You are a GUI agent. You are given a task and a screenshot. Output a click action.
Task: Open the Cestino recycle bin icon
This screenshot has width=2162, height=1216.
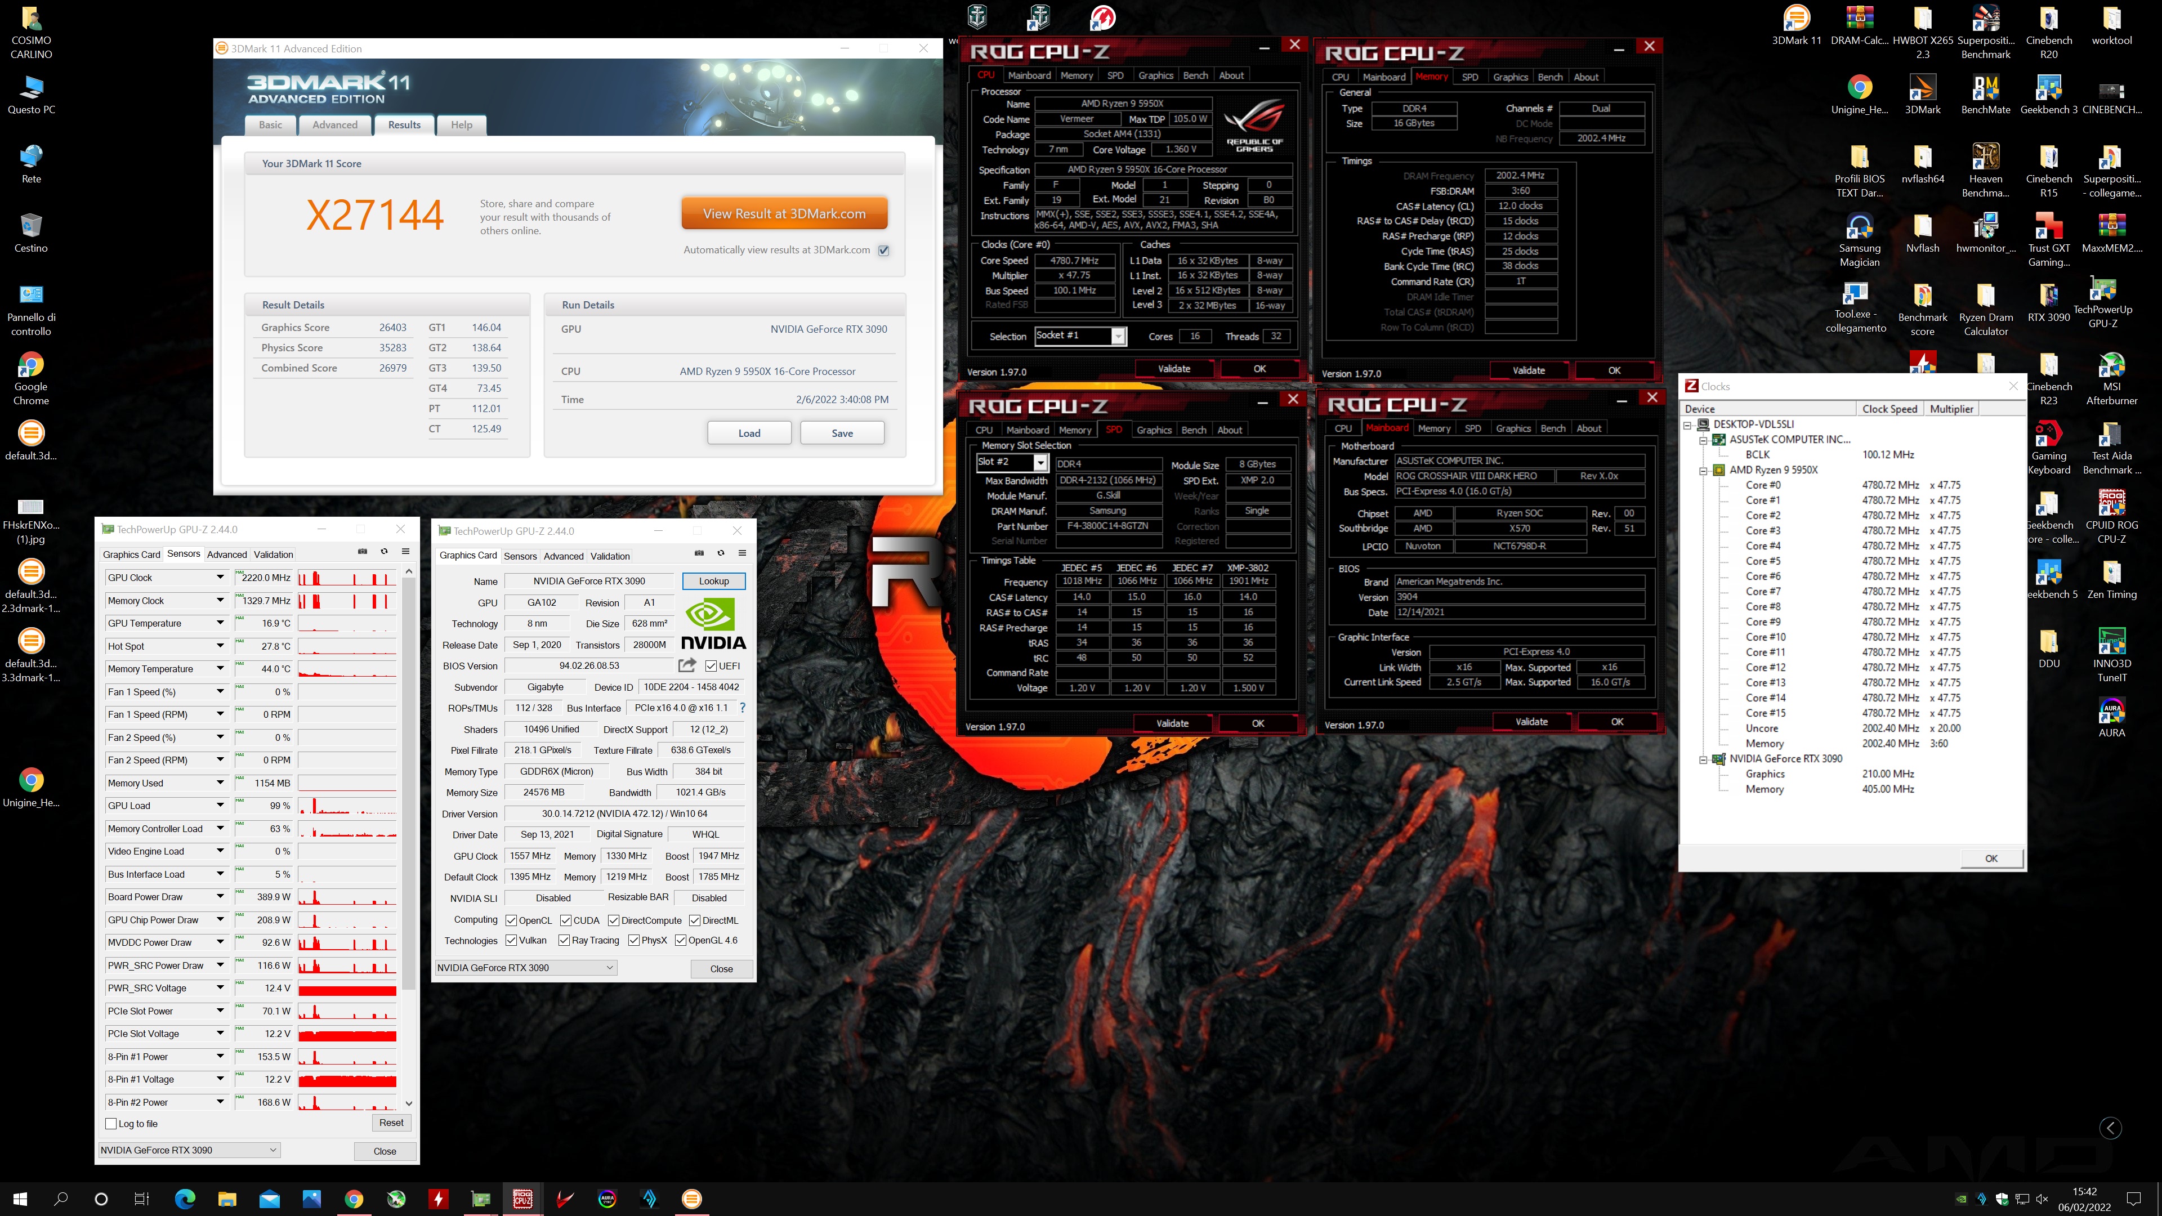click(31, 233)
